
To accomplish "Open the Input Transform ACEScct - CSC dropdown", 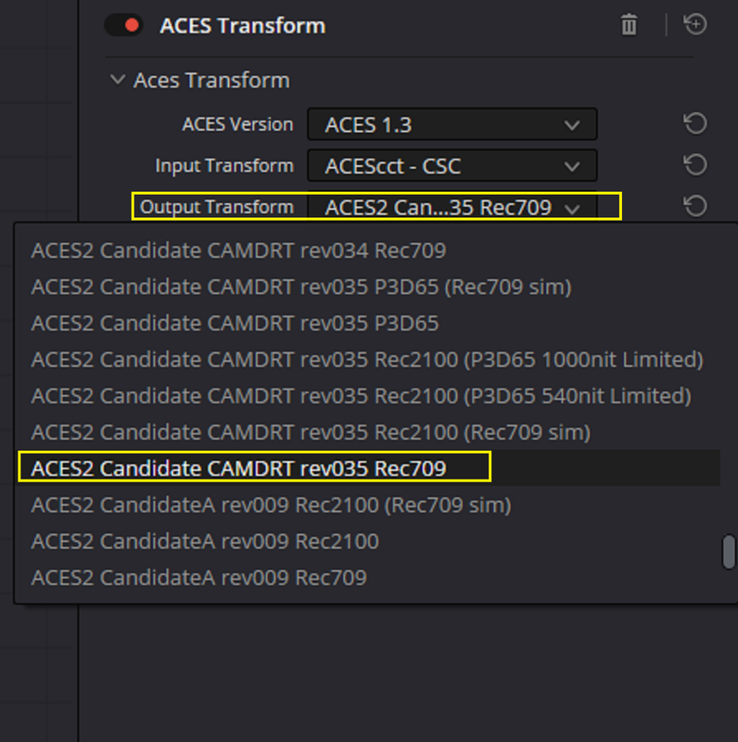I will pos(452,166).
